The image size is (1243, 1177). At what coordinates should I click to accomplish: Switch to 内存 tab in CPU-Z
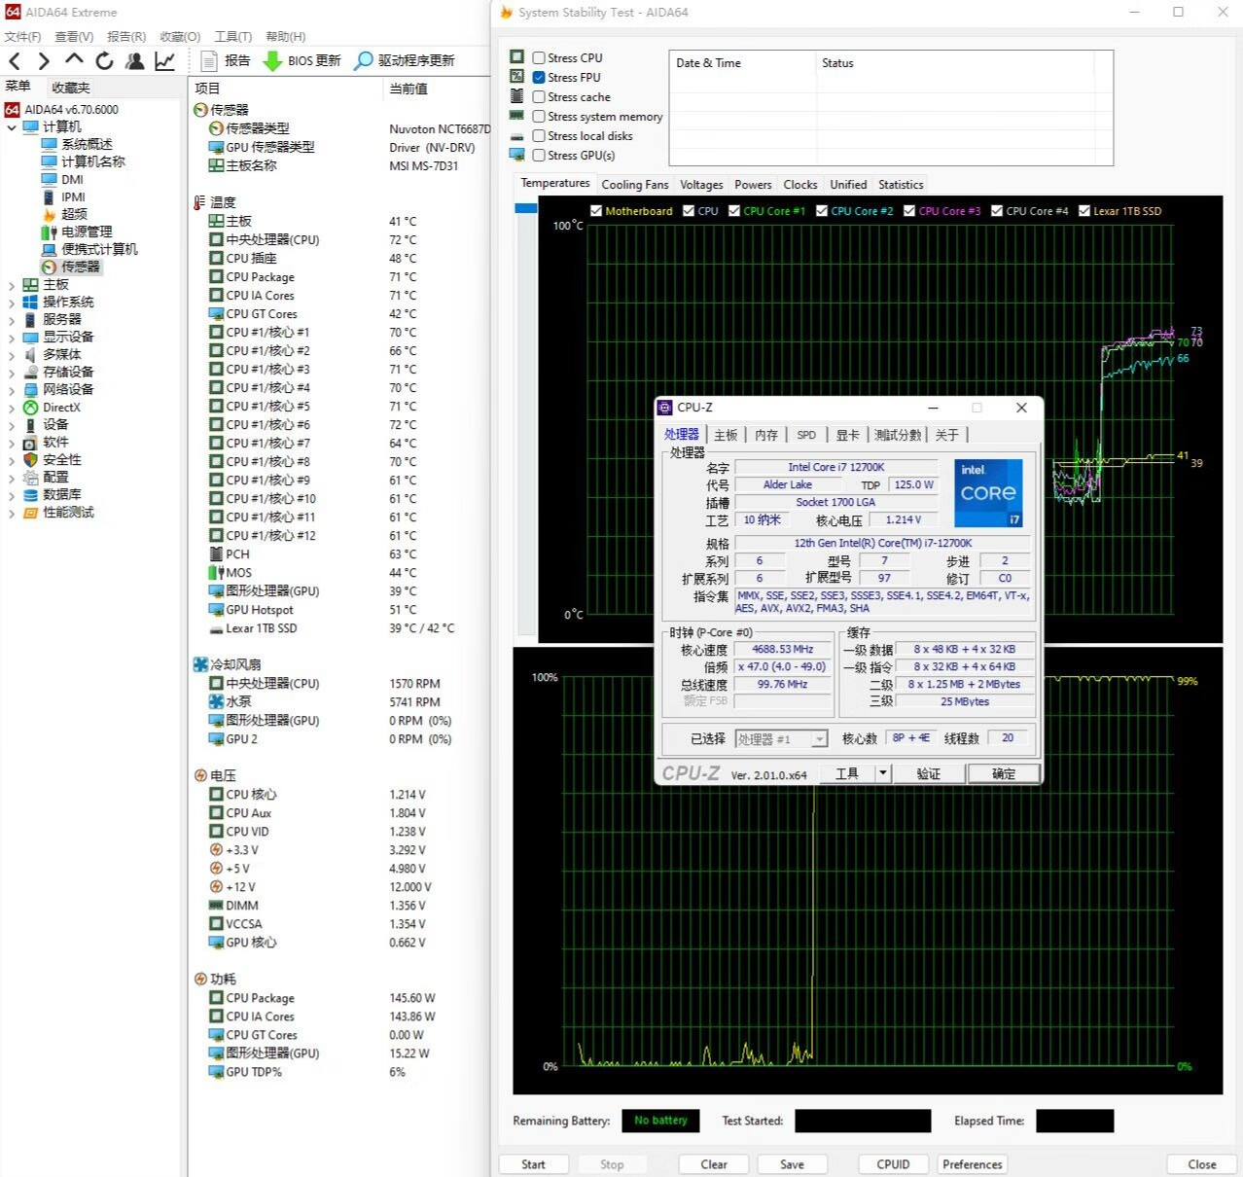click(x=766, y=435)
